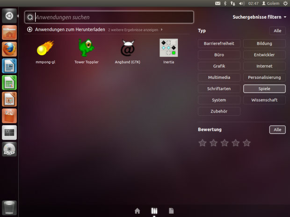The width and height of the screenshot is (290, 217).
Task: Click Alle button for Bewertung
Action: (277, 130)
